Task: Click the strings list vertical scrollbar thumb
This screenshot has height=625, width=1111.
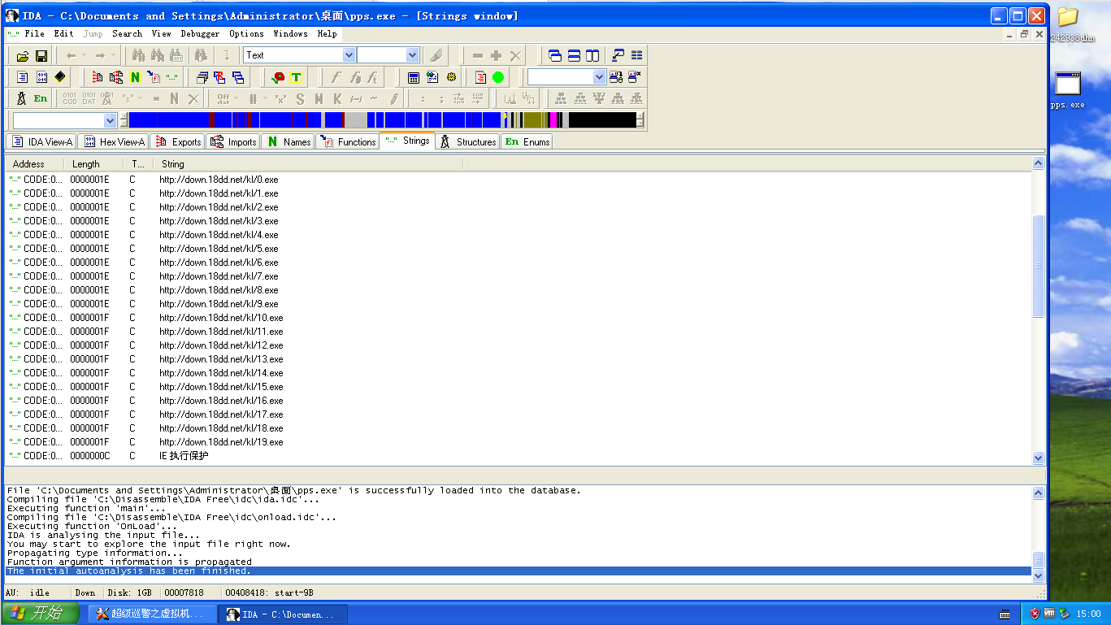Action: click(1038, 266)
